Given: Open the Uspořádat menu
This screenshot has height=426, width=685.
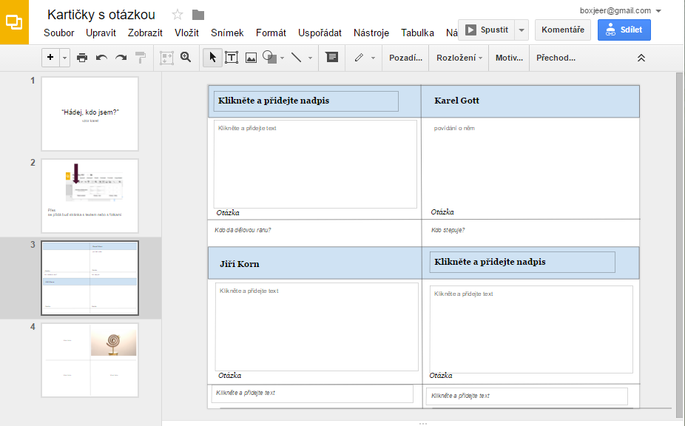Looking at the screenshot, I should [320, 33].
